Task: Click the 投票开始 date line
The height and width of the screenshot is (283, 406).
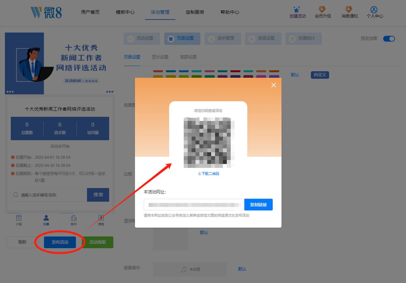Action: (x=41, y=157)
